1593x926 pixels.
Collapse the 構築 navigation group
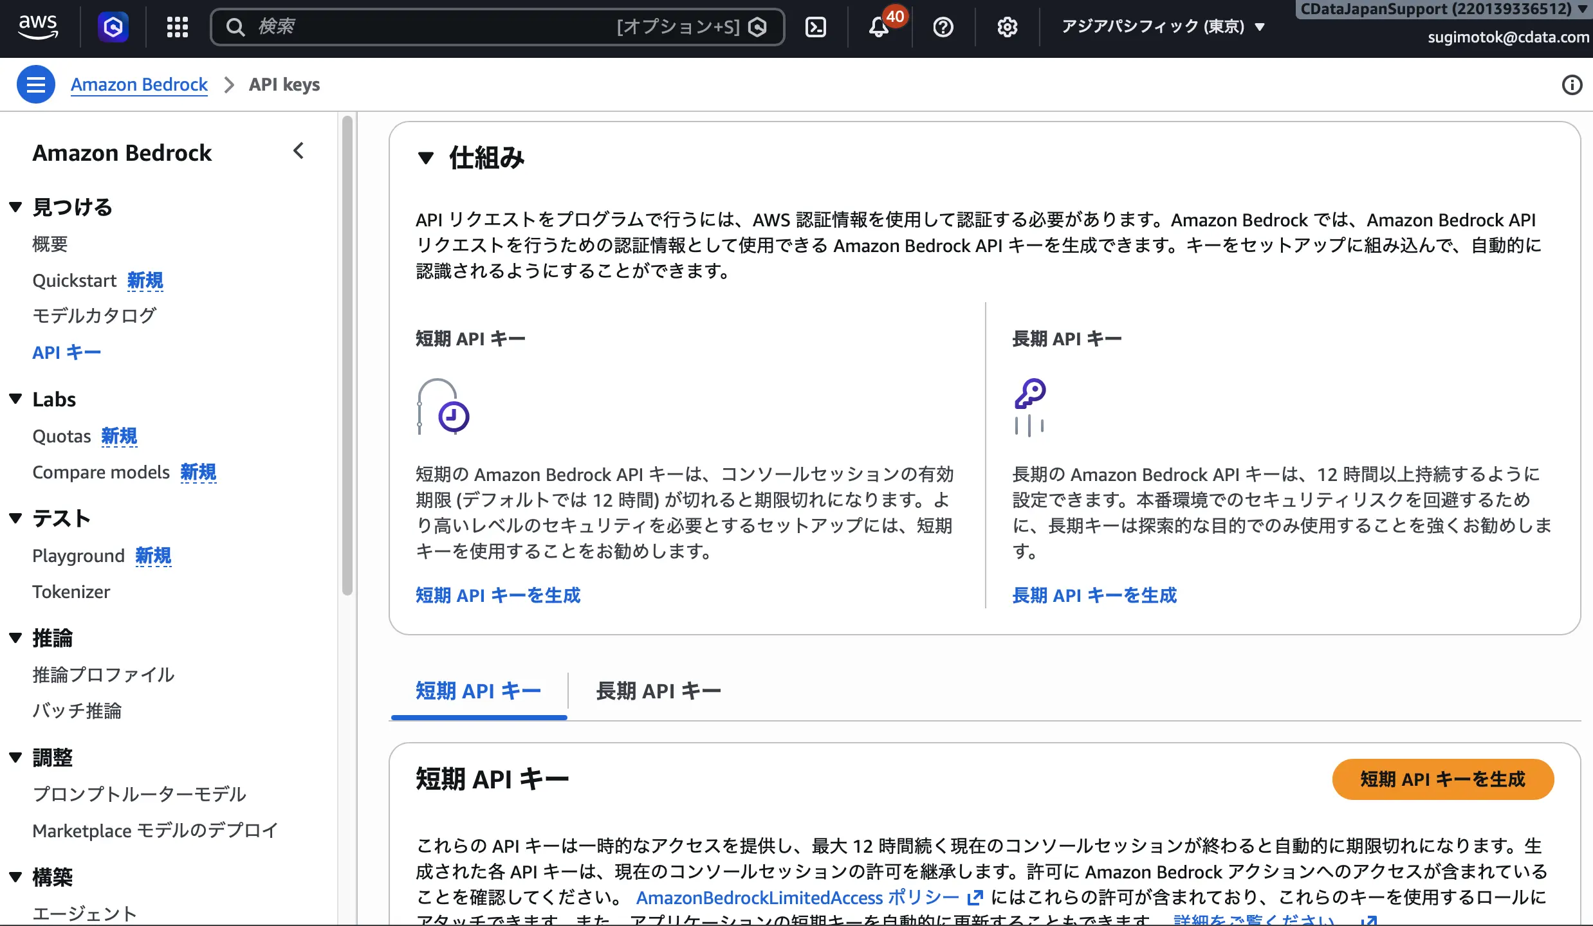click(x=16, y=877)
